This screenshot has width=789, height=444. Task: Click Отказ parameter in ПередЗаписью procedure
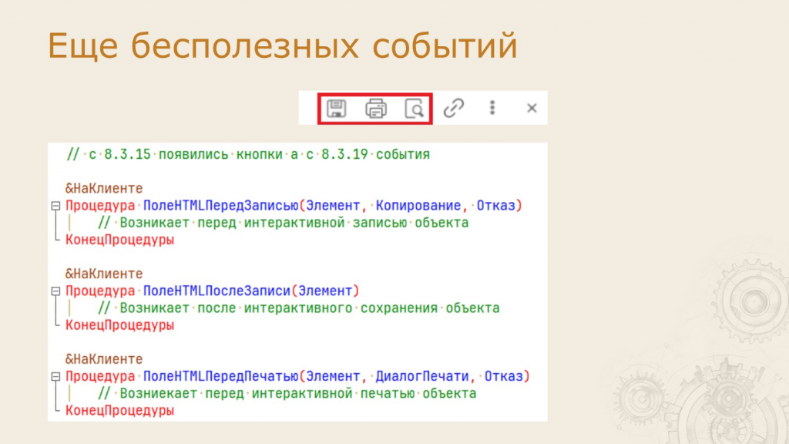(x=496, y=205)
